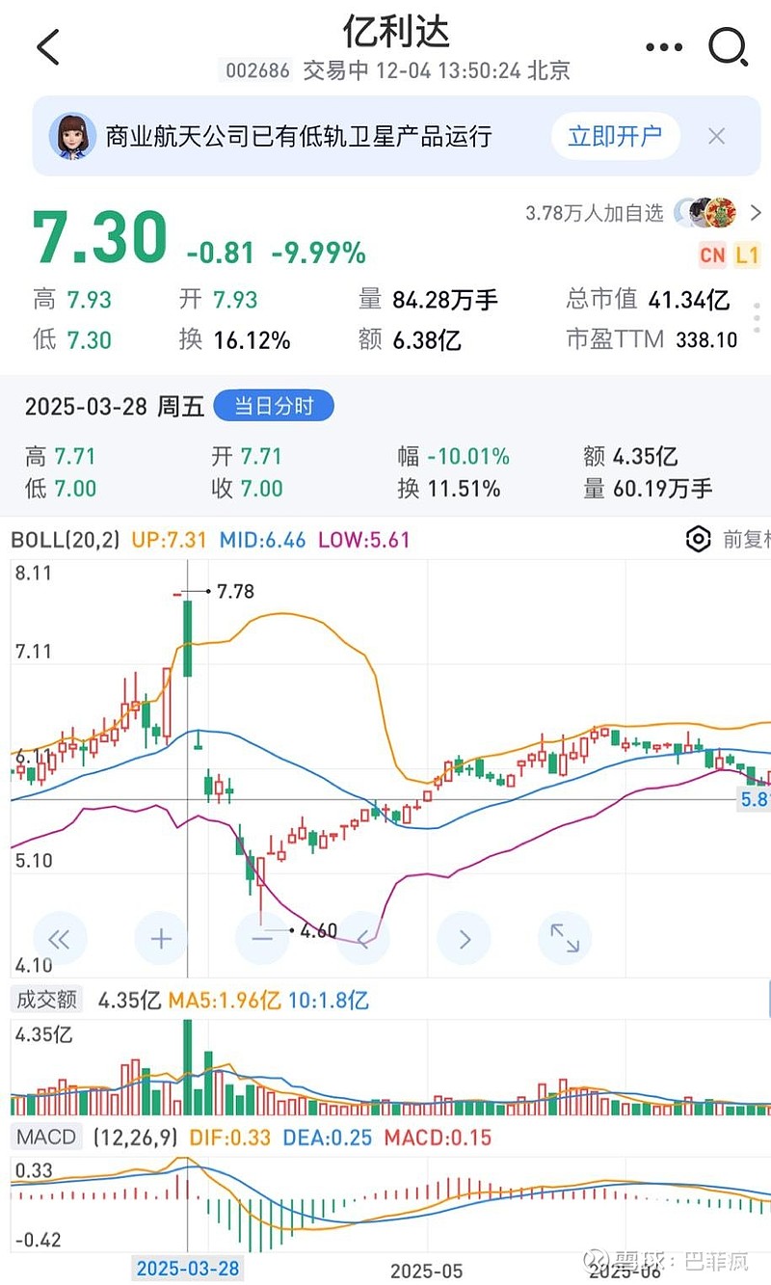The image size is (771, 1285).
Task: Go back using the top-left arrow
Action: click(48, 46)
